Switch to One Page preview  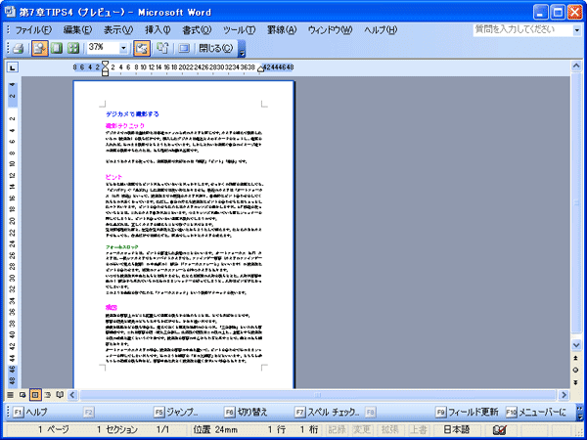pos(57,48)
